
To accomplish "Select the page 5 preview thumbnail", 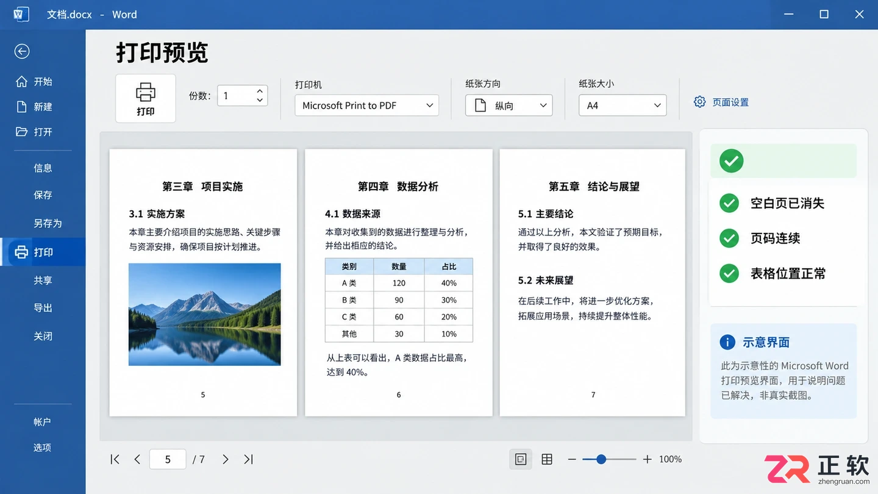I will click(203, 283).
